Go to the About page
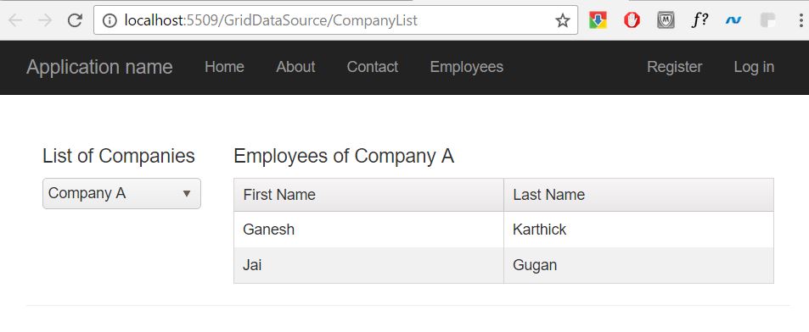The width and height of the screenshot is (809, 332). (295, 67)
